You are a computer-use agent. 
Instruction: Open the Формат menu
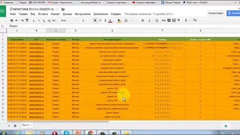tap(55, 14)
